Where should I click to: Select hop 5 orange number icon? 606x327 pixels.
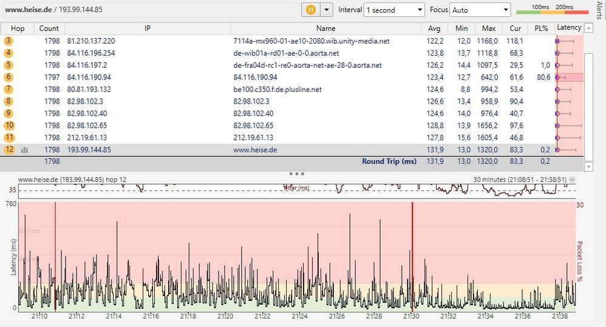click(8, 65)
